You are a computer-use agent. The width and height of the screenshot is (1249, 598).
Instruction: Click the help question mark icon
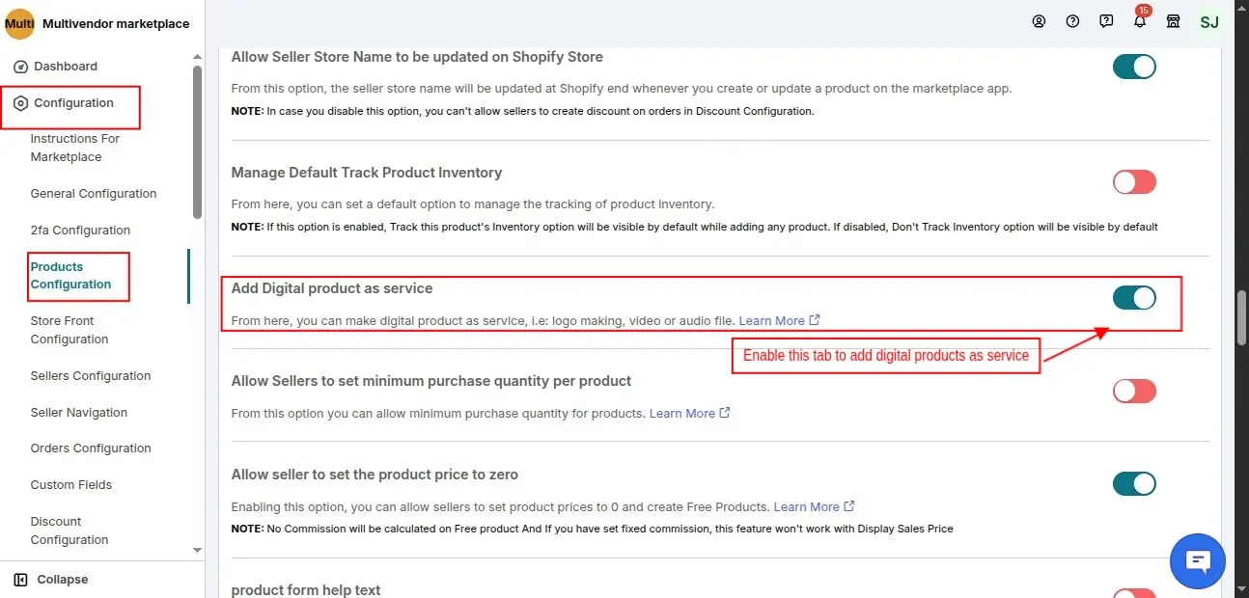click(1072, 20)
